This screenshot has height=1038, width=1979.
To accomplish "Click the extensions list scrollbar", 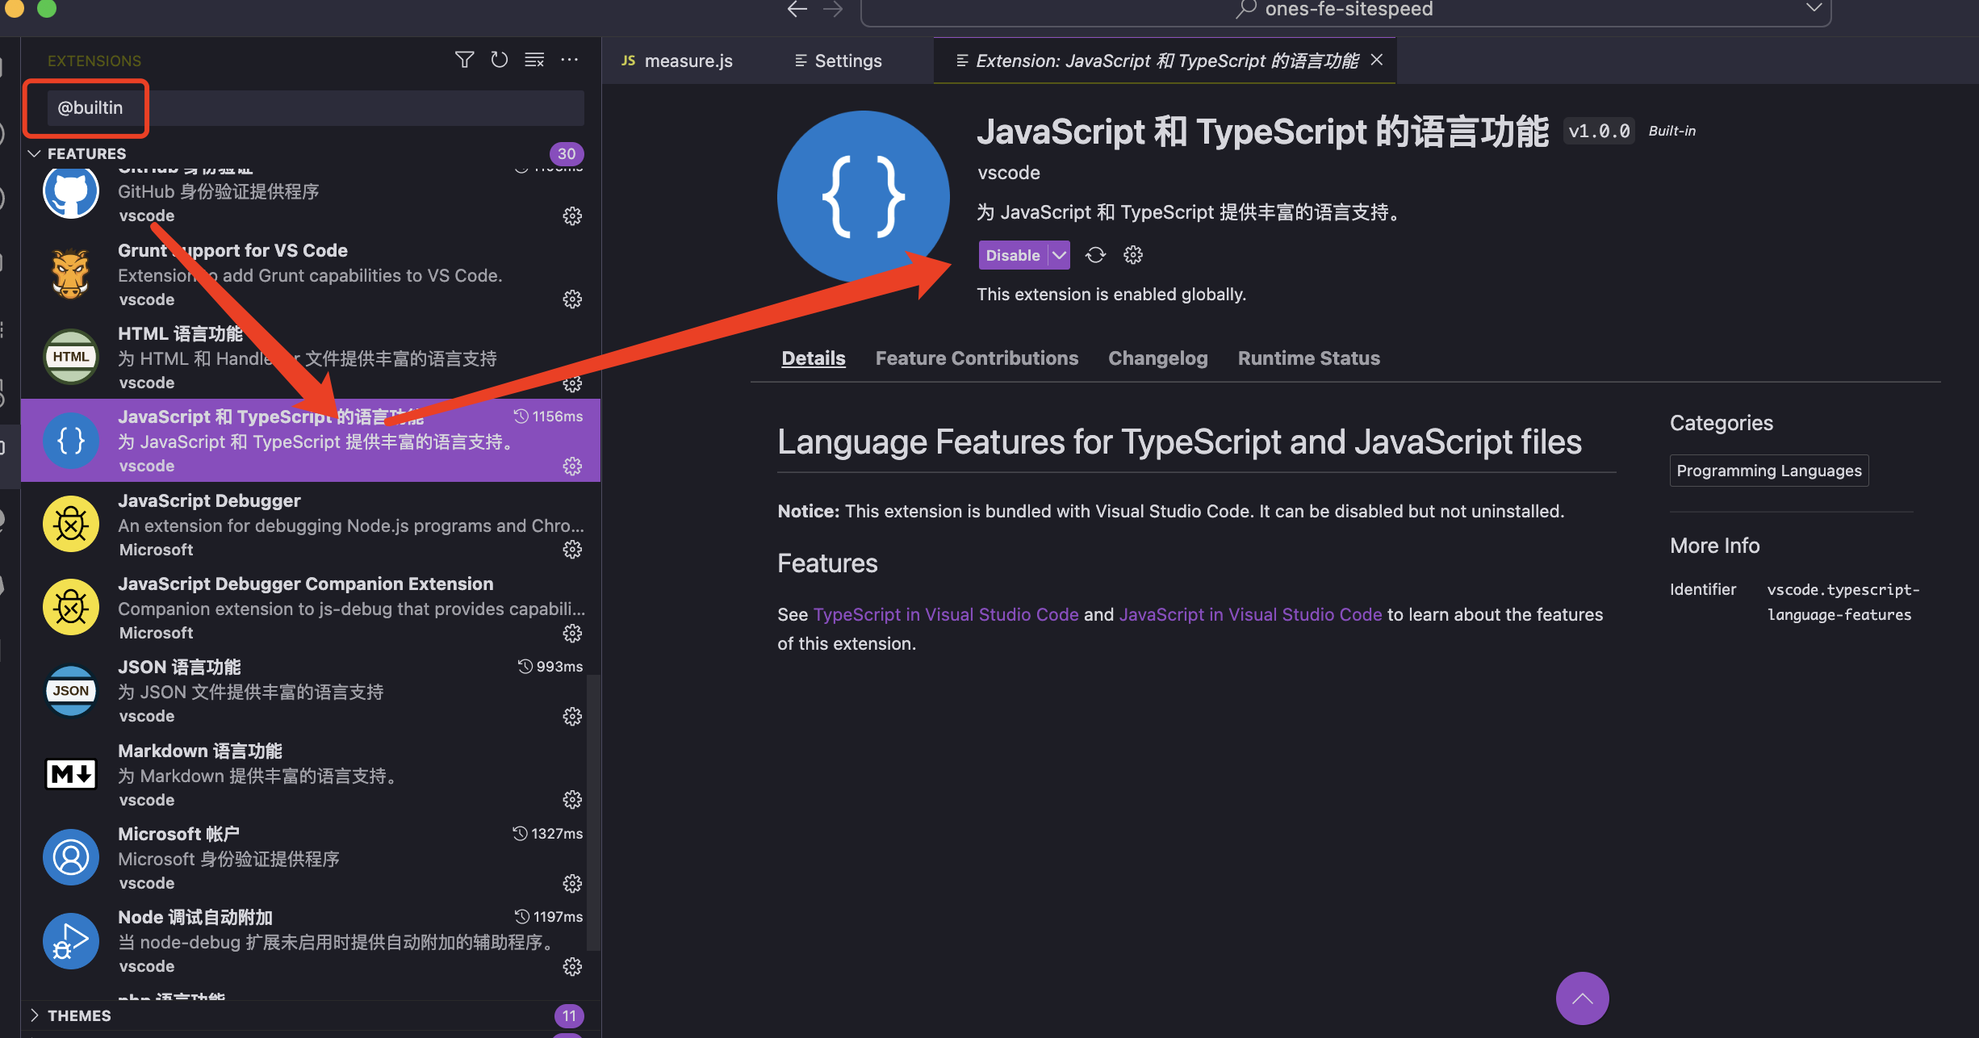I will point(593,811).
